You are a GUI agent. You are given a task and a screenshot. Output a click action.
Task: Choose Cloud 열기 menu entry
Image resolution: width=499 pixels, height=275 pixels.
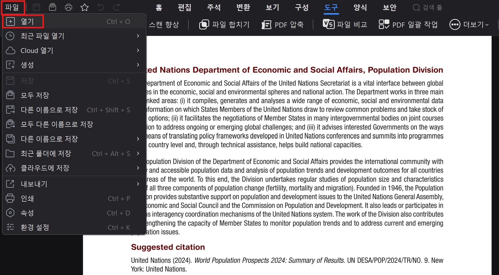pos(74,50)
